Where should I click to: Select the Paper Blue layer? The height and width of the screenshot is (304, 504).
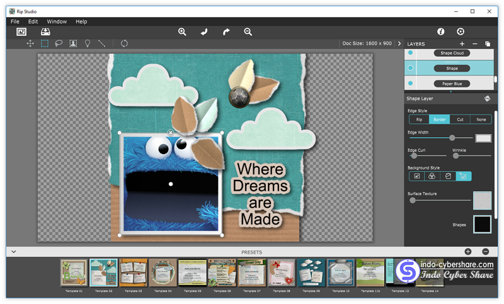452,84
